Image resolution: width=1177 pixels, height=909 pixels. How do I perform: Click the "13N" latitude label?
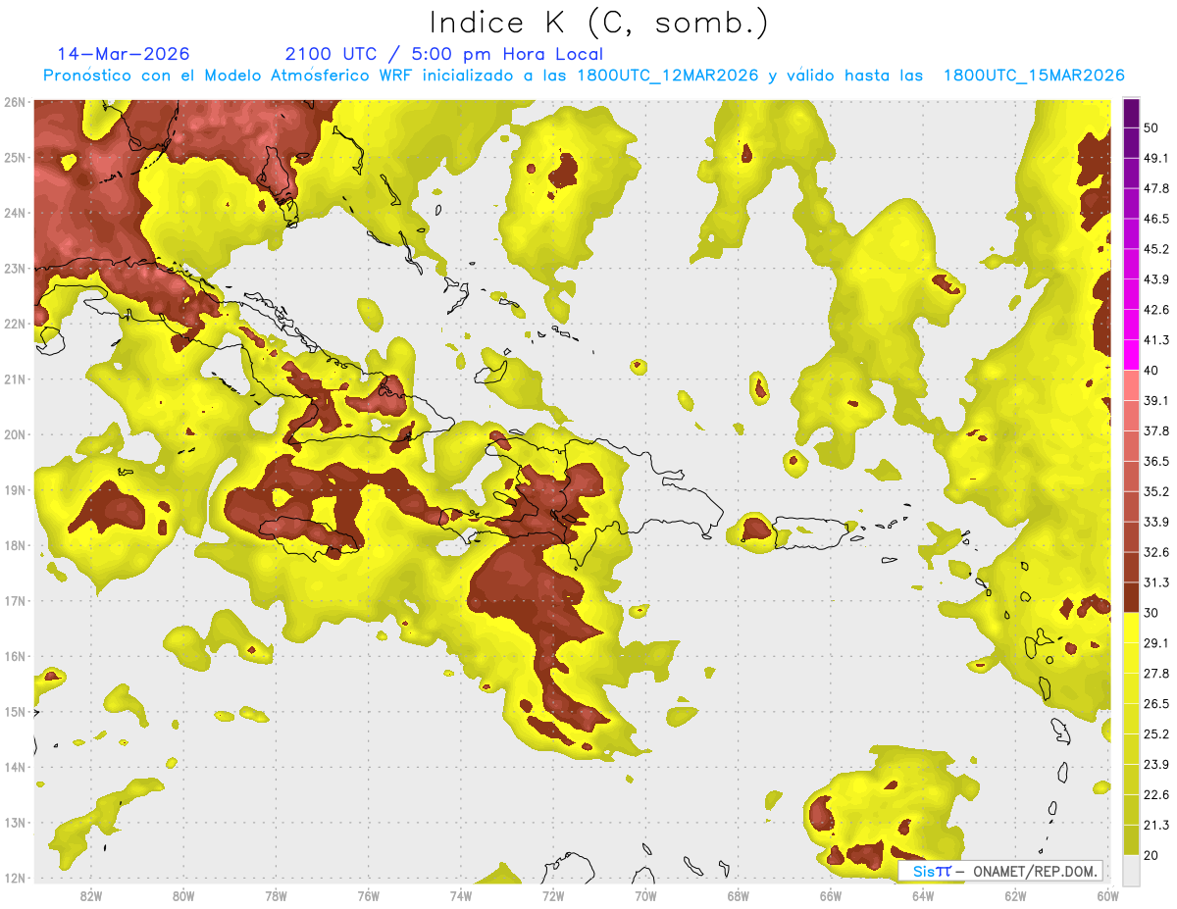coord(15,823)
